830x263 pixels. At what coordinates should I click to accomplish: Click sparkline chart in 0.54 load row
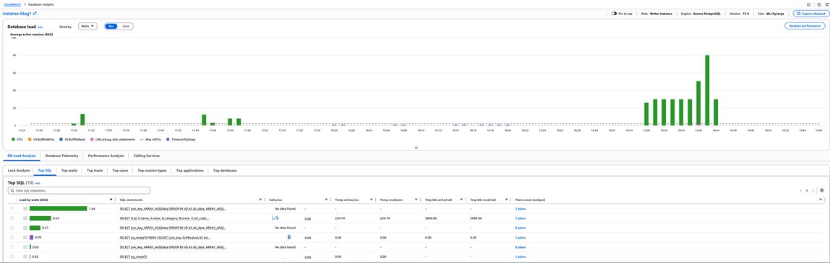275,218
